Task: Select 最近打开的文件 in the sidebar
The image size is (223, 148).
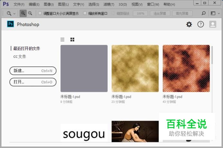Action: [x=27, y=48]
